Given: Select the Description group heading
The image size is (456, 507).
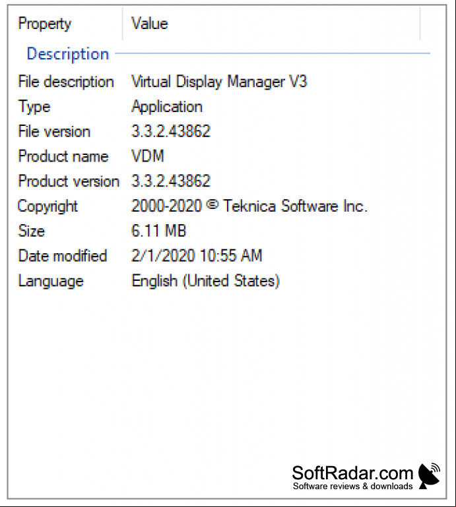Looking at the screenshot, I should pyautogui.click(x=67, y=53).
